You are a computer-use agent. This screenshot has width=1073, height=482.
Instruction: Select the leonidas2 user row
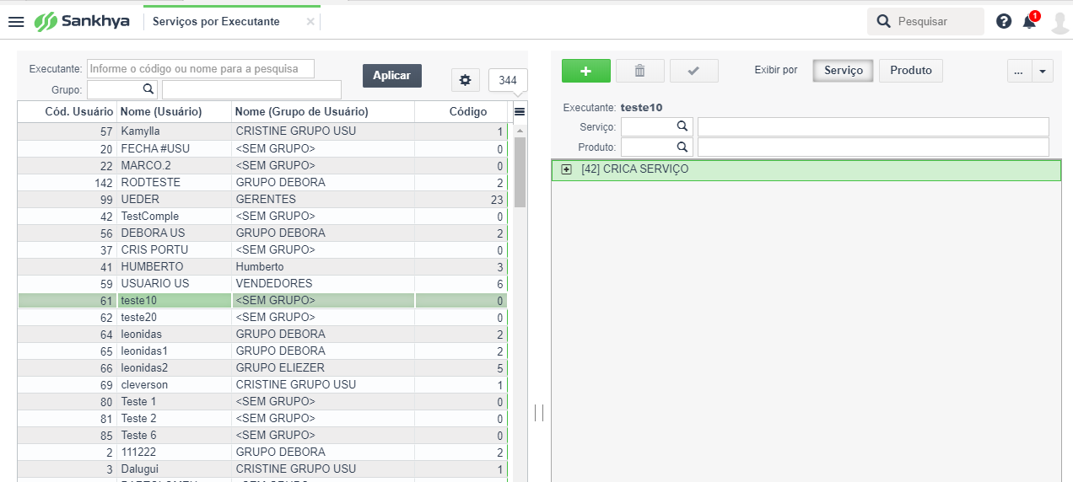(262, 367)
